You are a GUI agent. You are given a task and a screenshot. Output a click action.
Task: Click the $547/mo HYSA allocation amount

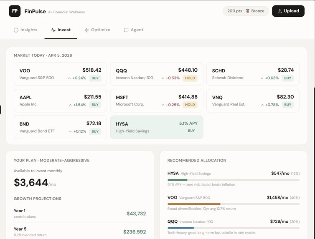click(280, 173)
